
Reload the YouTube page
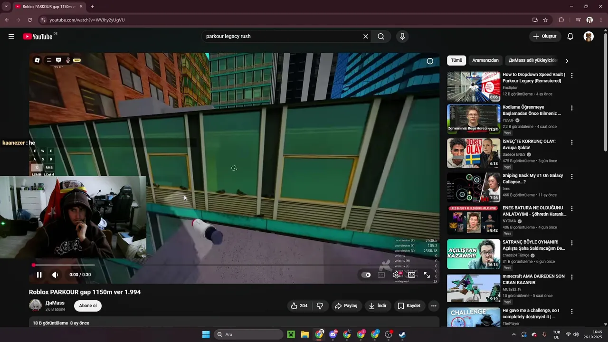pos(29,20)
